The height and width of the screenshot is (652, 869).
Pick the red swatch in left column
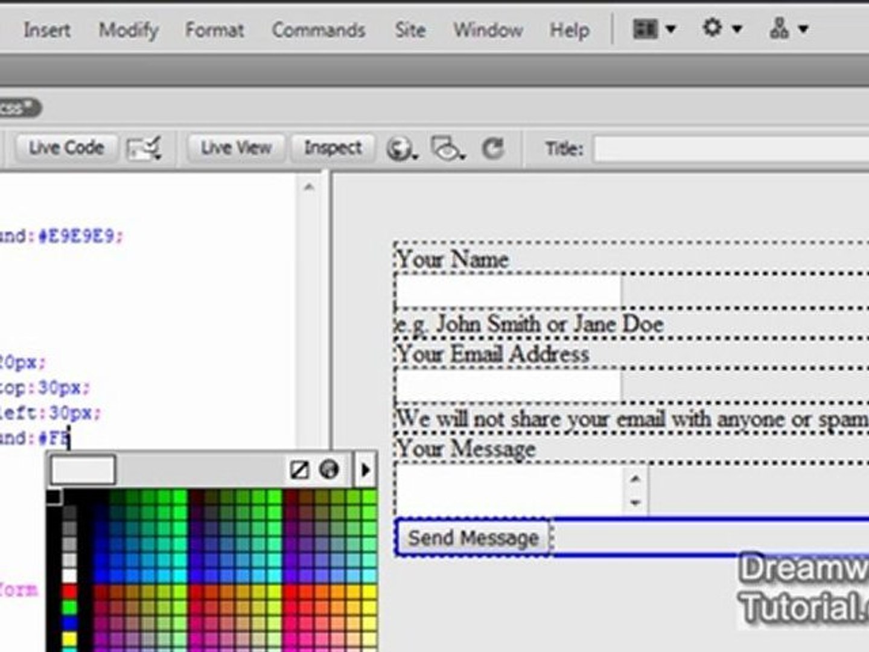pyautogui.click(x=70, y=592)
